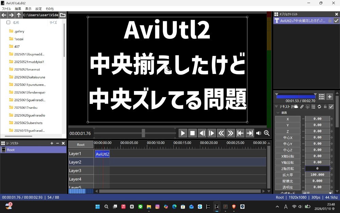Click the camera icon in text header
This screenshot has width=340, height=213.
point(296,106)
